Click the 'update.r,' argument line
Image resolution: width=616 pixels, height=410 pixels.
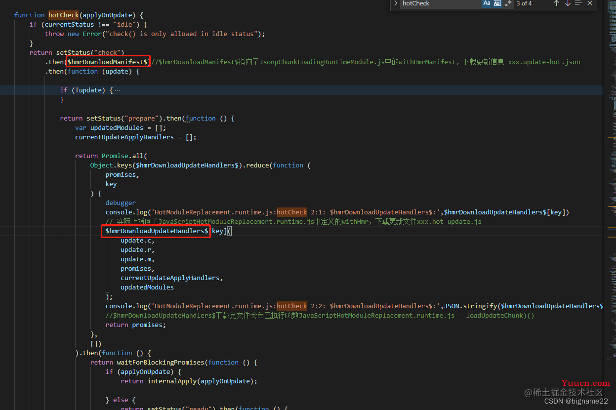click(x=137, y=250)
